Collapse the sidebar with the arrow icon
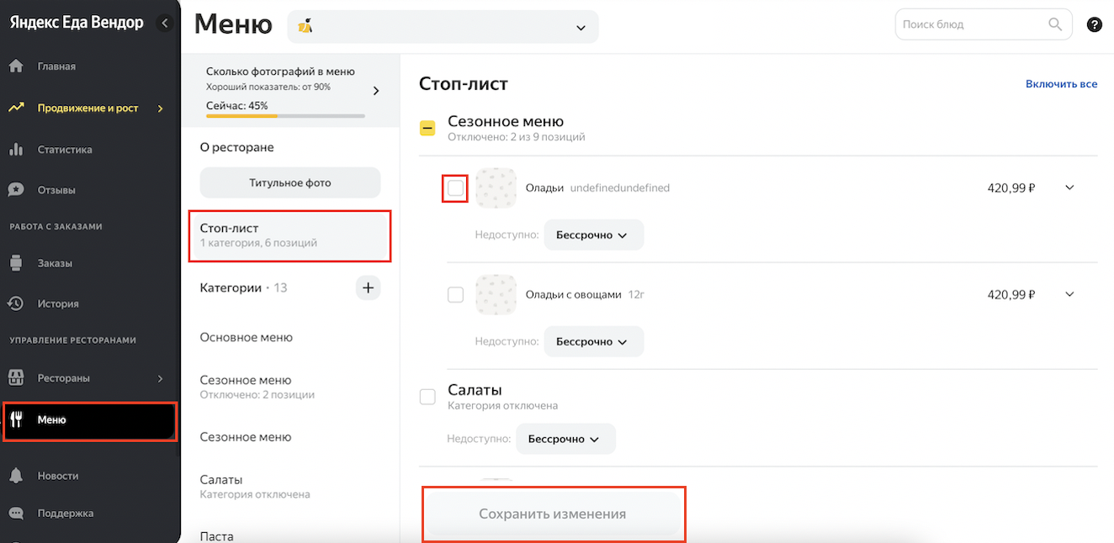This screenshot has width=1114, height=543. (x=165, y=24)
